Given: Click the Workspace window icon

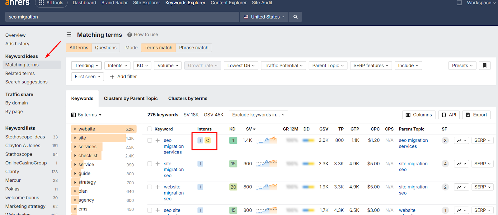Looking at the screenshot, I should point(459,3).
